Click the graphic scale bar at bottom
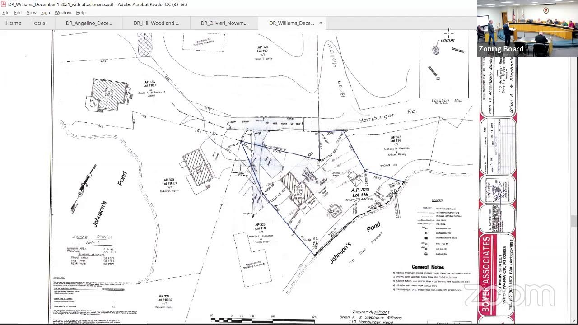The height and width of the screenshot is (325, 578). [263, 320]
